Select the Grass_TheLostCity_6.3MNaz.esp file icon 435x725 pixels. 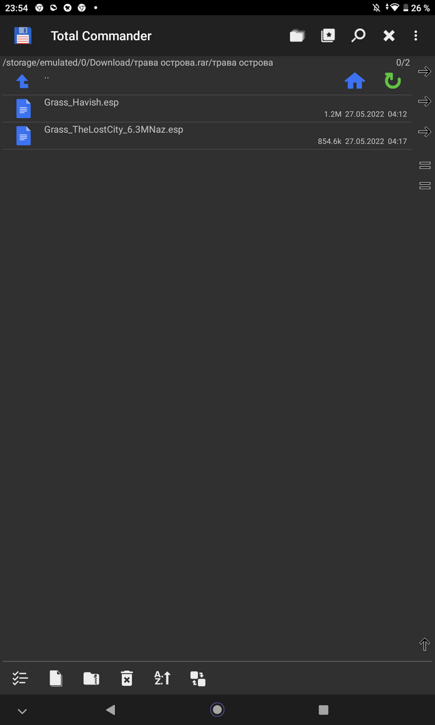[x=23, y=136]
